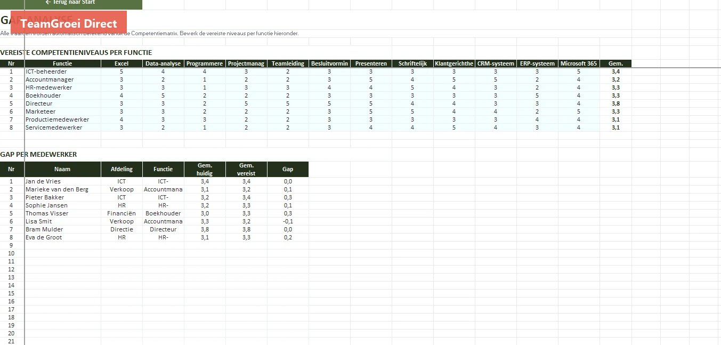This screenshot has height=345, width=721.
Task: Click the CRM-systeem column header
Action: tap(496, 63)
